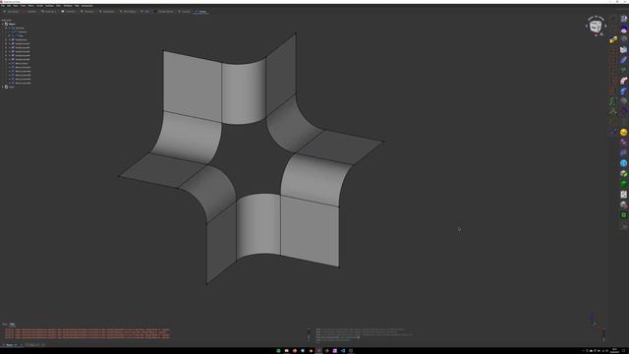Click the blue circular info icon in the right toolbar

(623, 163)
